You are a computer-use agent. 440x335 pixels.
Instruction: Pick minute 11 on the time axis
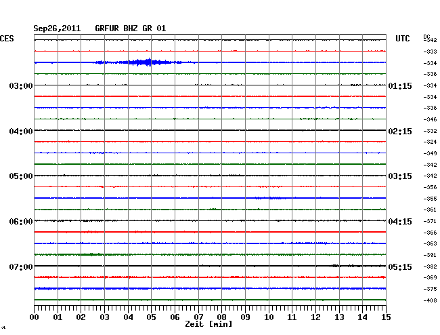coord(292,317)
